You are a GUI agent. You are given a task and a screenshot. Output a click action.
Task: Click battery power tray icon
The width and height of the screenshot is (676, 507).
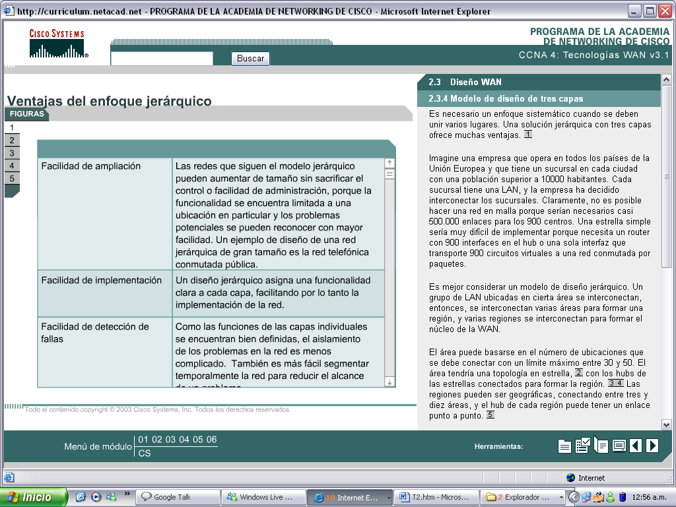click(622, 497)
